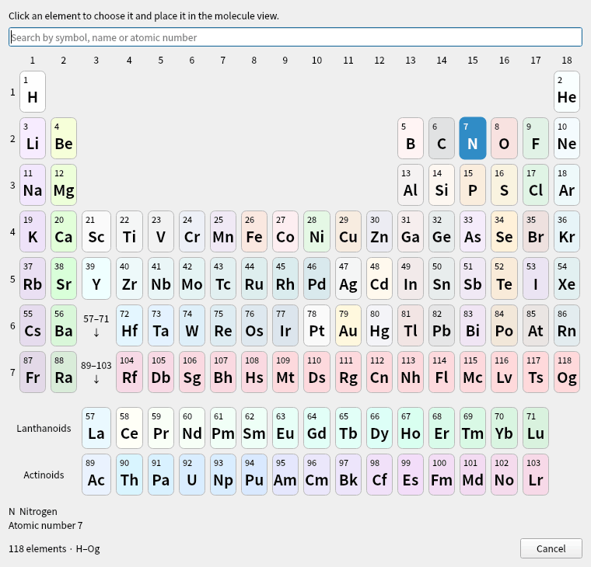Screen dimensions: 591x567
Task: Select Tennessine (Ts) element
Action: [536, 372]
